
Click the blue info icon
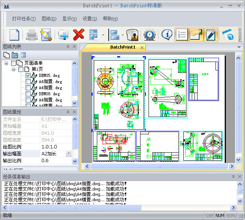pos(167,35)
